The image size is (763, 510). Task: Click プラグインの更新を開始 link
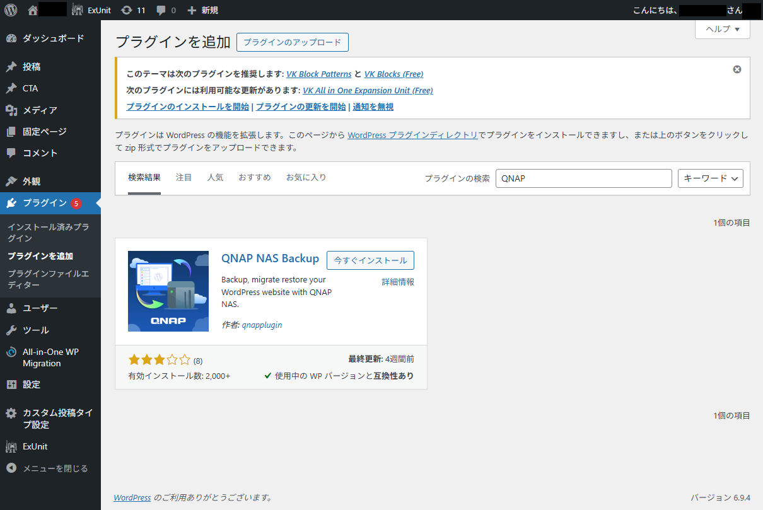[301, 107]
